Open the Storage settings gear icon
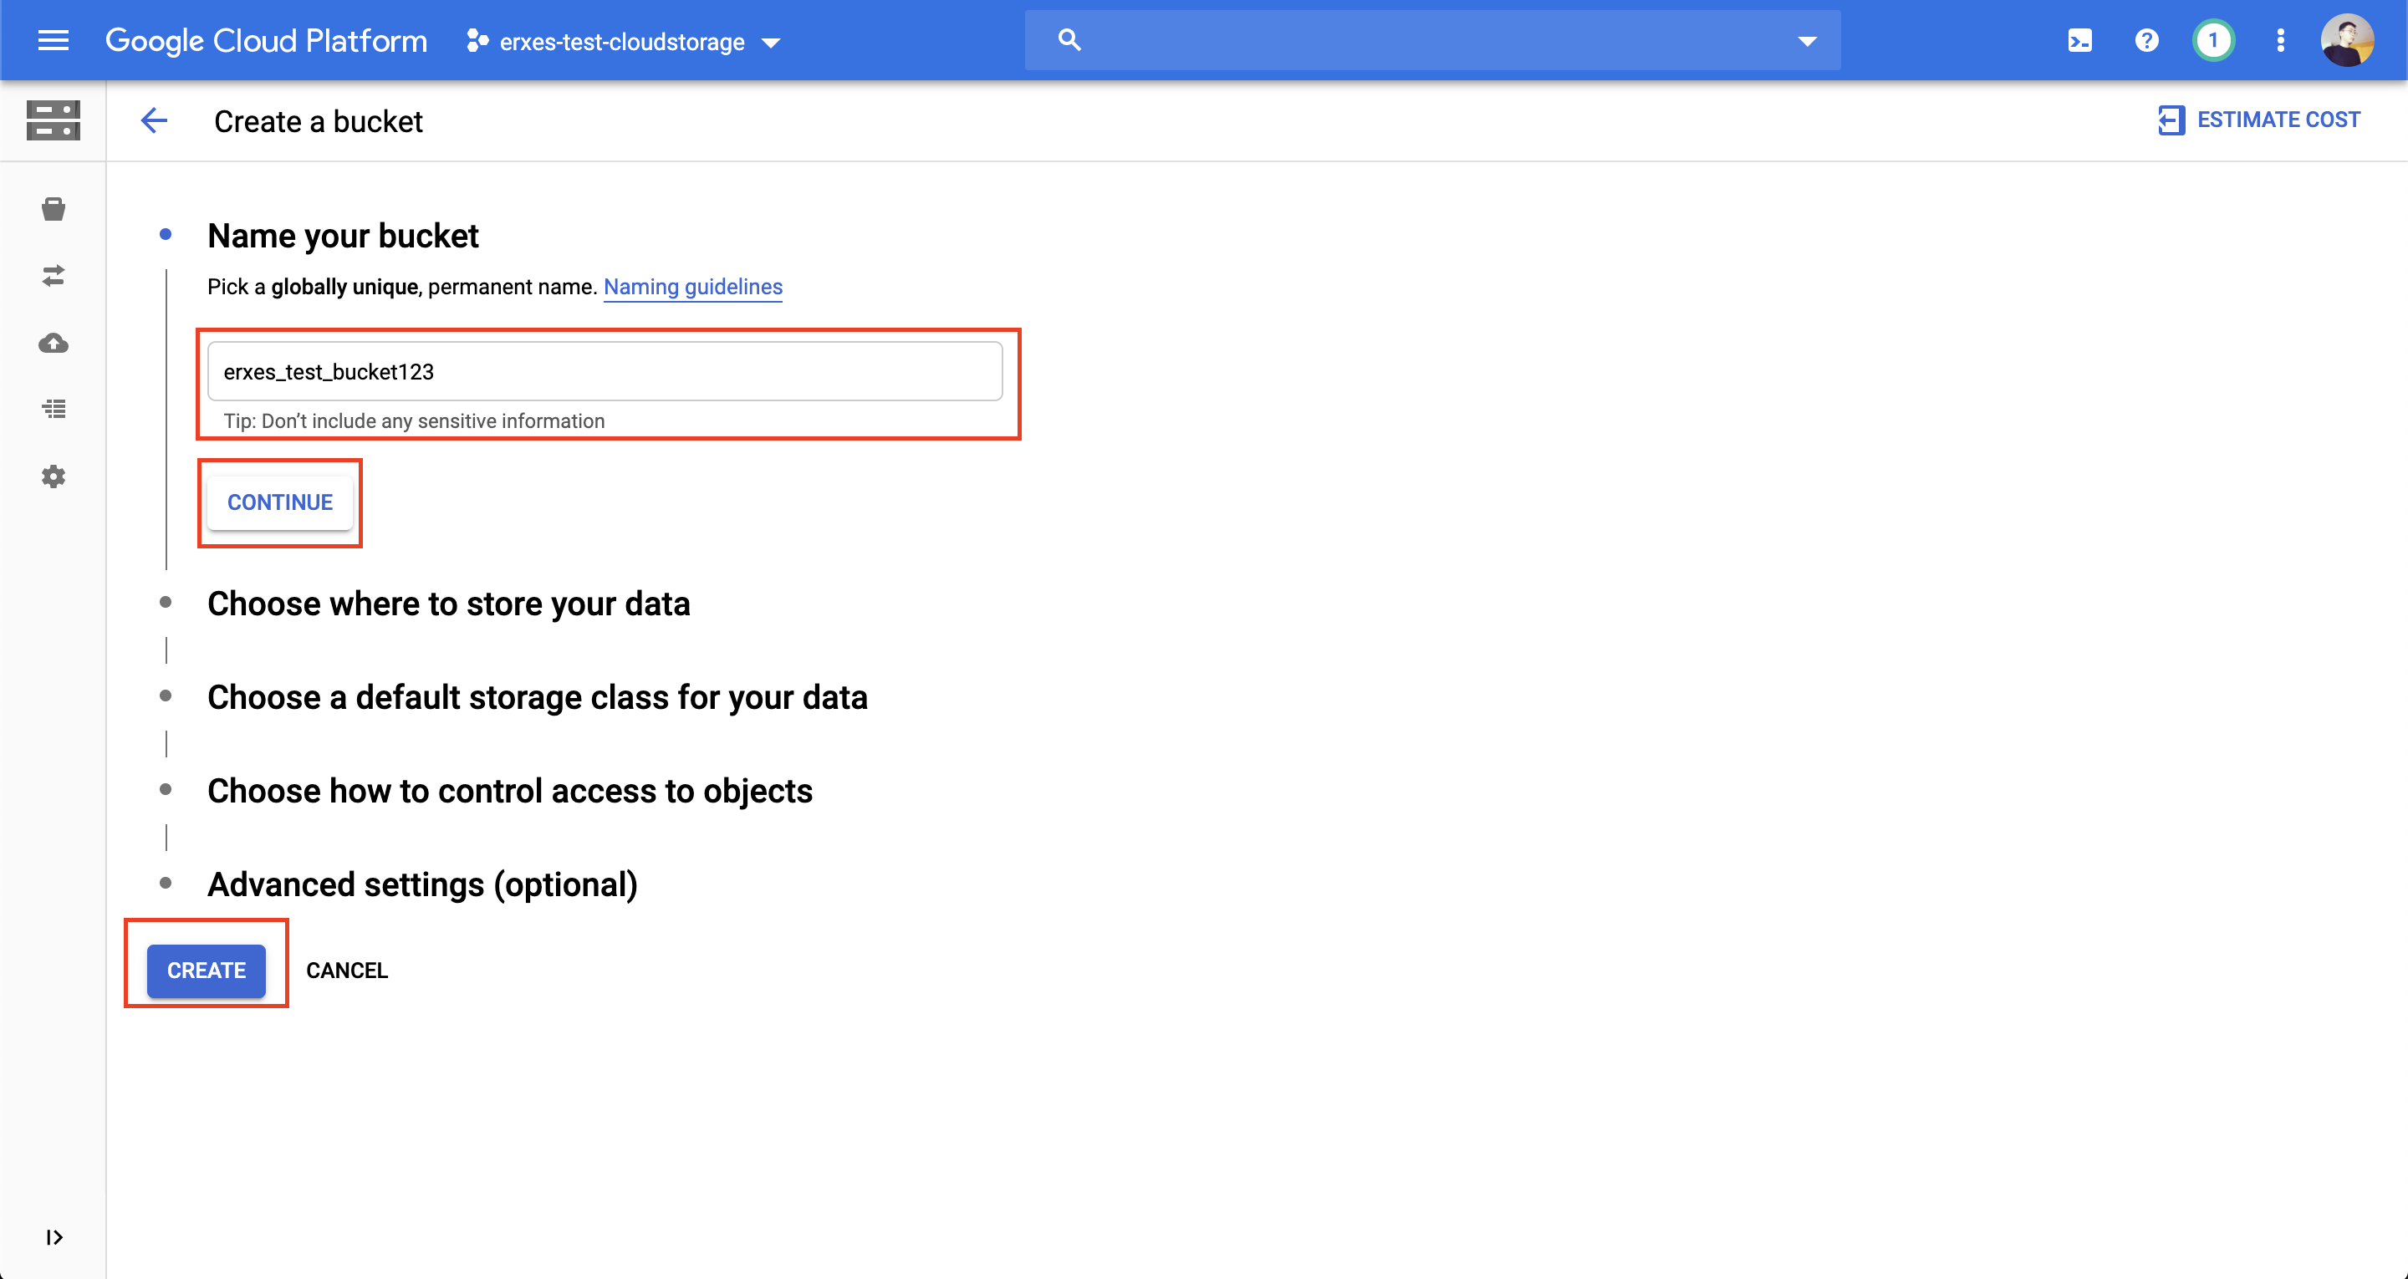This screenshot has height=1279, width=2408. tap(54, 476)
